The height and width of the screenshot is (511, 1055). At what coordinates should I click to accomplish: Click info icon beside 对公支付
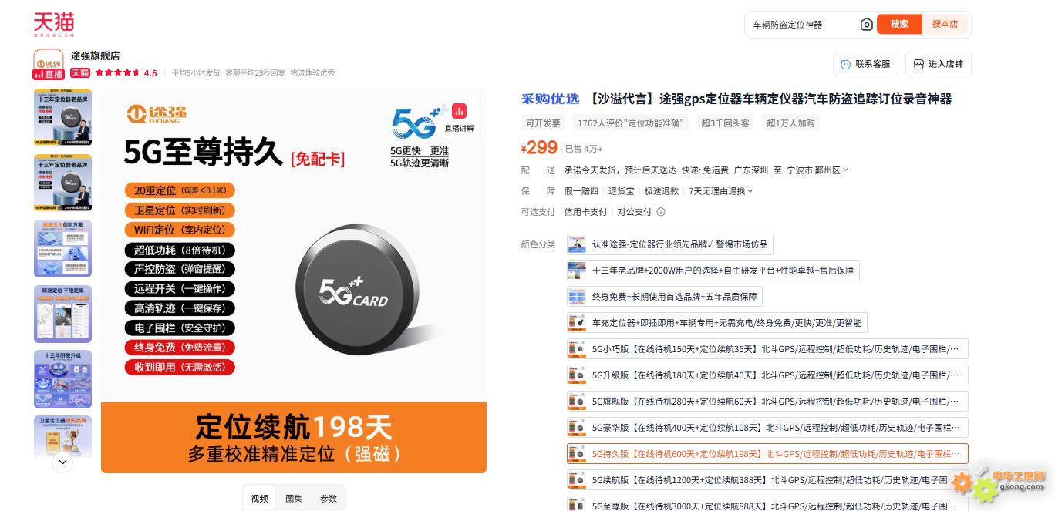(x=660, y=212)
